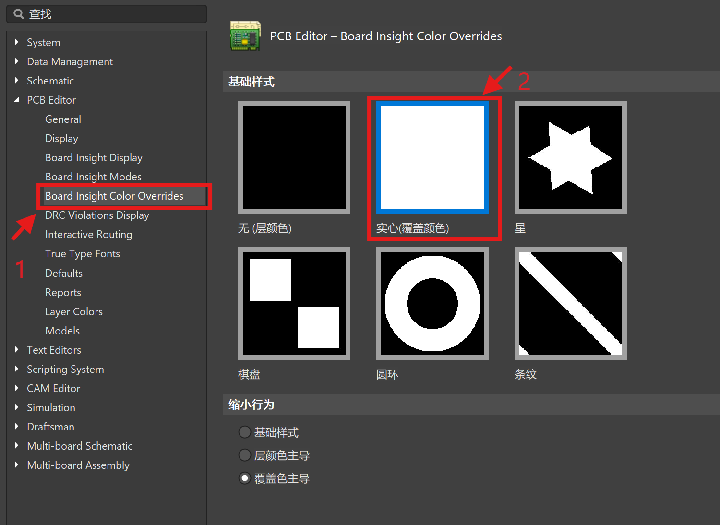Open the True Type Fonts settings page
The width and height of the screenshot is (720, 525).
pos(83,253)
